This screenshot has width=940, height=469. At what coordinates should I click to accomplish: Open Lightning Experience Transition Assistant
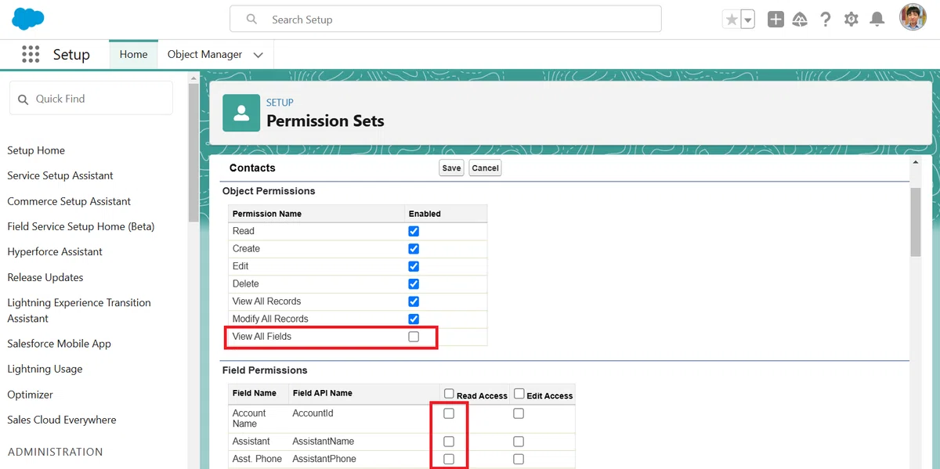point(79,310)
